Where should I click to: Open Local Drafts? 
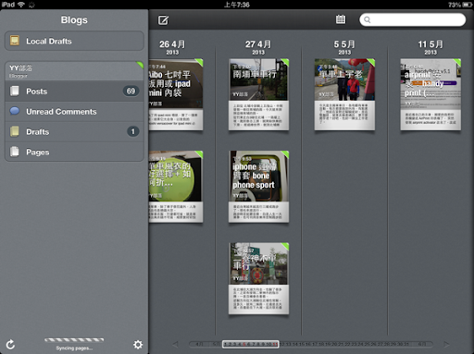(74, 41)
